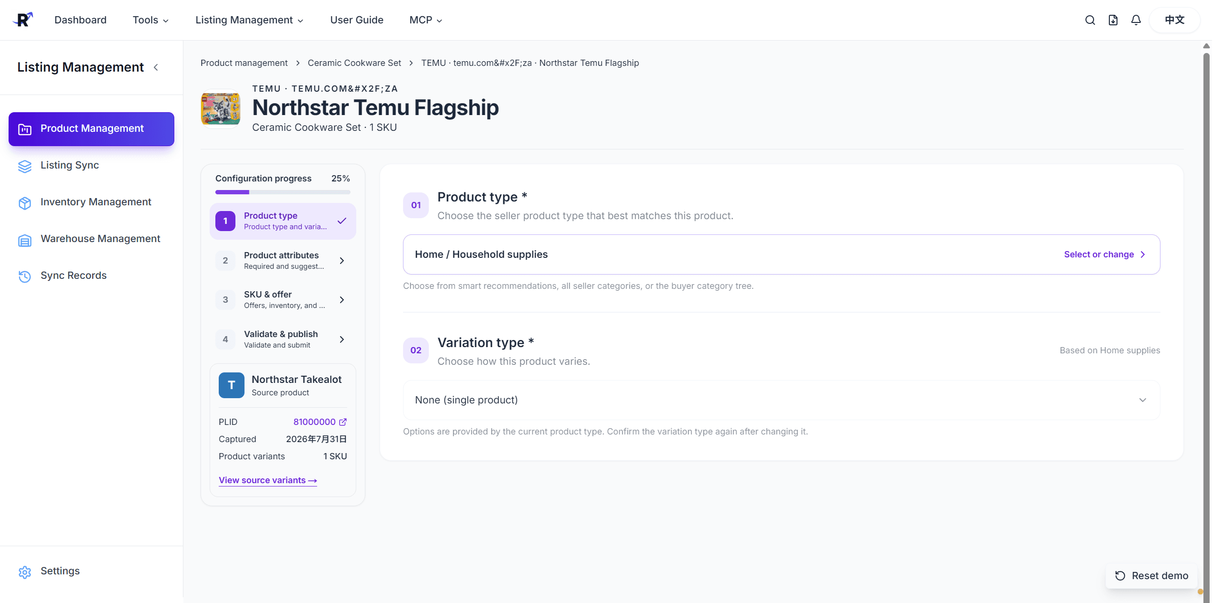Click the Reset demo refresh icon
Image resolution: width=1223 pixels, height=603 pixels.
click(x=1120, y=575)
